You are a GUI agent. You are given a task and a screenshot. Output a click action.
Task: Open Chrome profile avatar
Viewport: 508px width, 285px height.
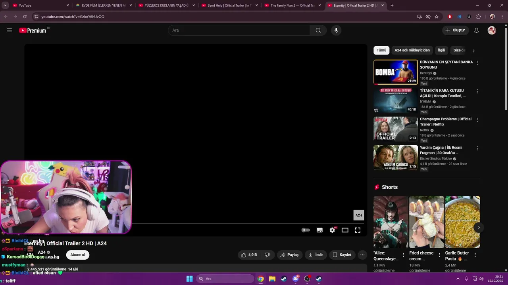pos(493,17)
